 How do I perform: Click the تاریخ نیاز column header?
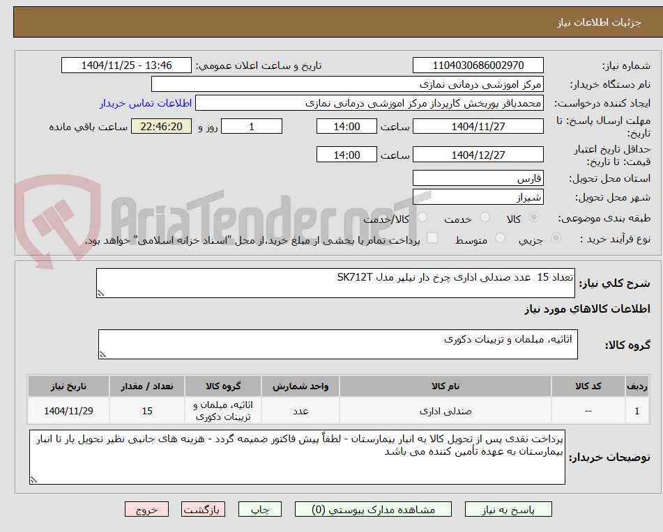pos(68,386)
